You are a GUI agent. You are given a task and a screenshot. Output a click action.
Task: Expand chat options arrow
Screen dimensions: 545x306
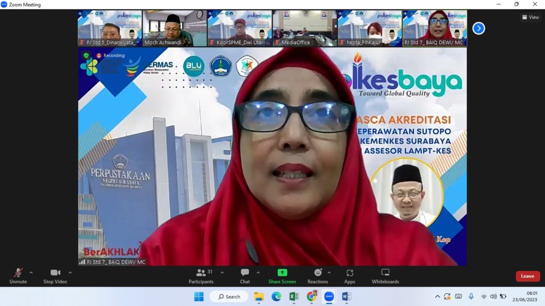click(x=258, y=273)
